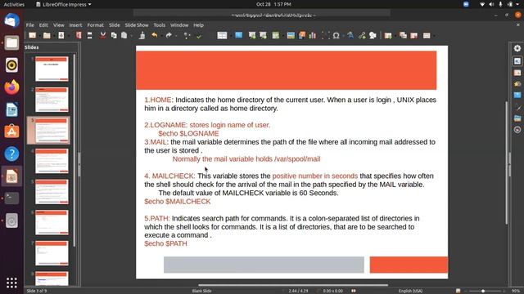The width and height of the screenshot is (524, 294).
Task: Insert audio or video
Action: 302,35
